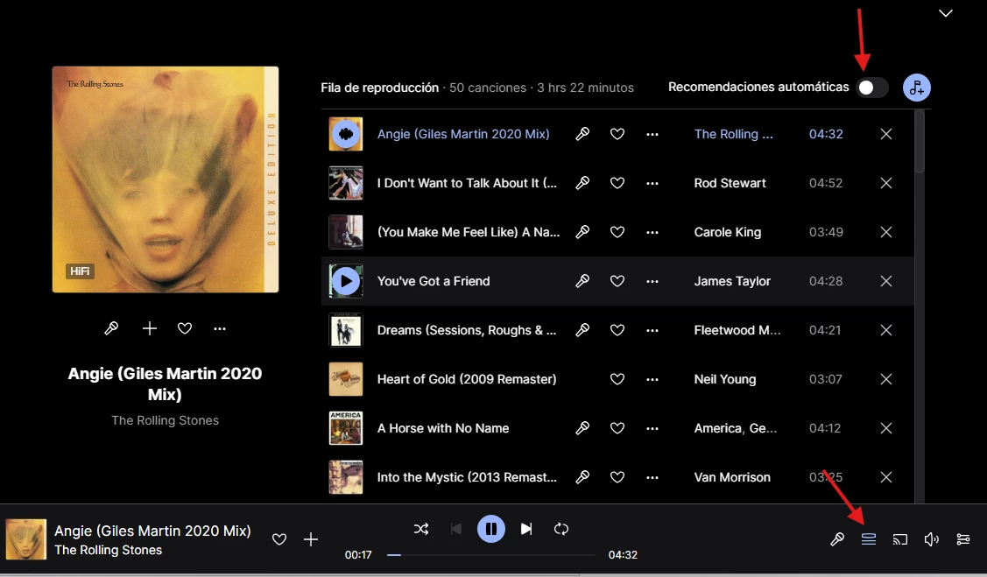This screenshot has width=987, height=577.
Task: Pause the playing song
Action: pos(491,529)
